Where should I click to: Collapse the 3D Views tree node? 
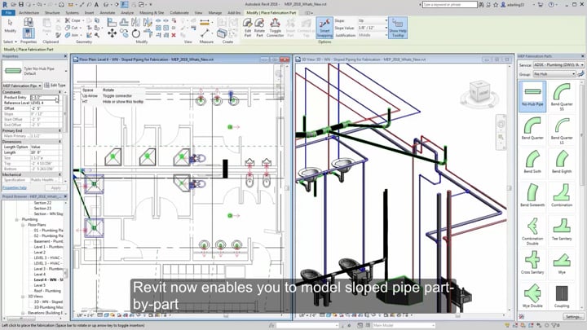tap(23, 296)
